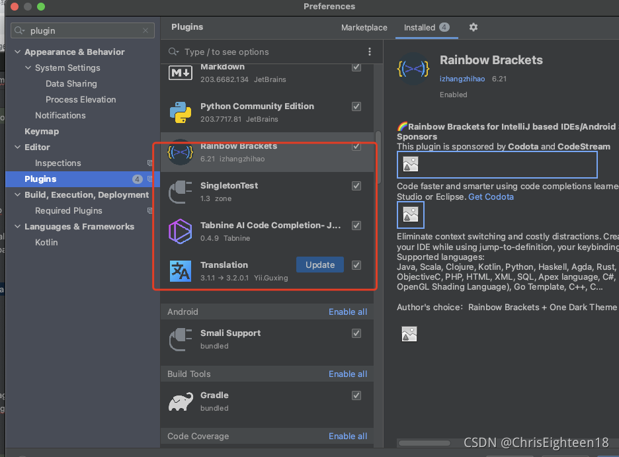Toggle the Gradle plugin checkbox
The width and height of the screenshot is (619, 457).
coord(356,395)
